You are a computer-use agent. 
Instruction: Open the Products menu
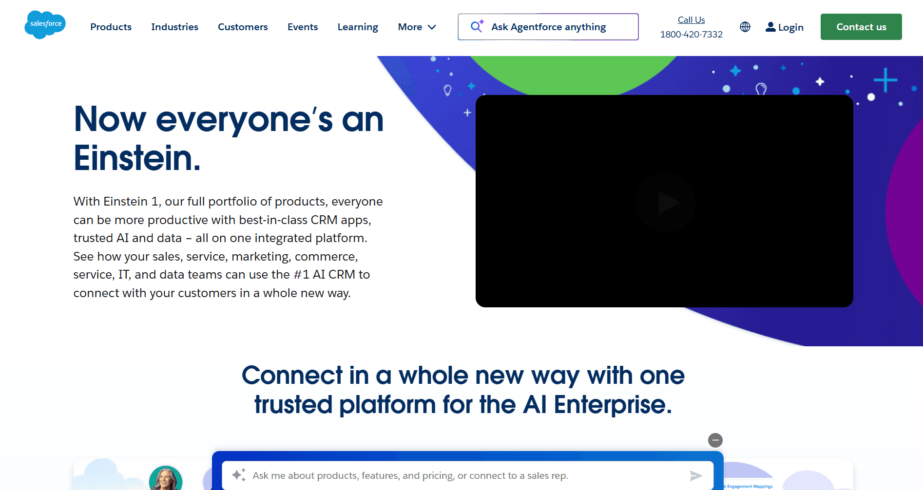[x=111, y=27]
